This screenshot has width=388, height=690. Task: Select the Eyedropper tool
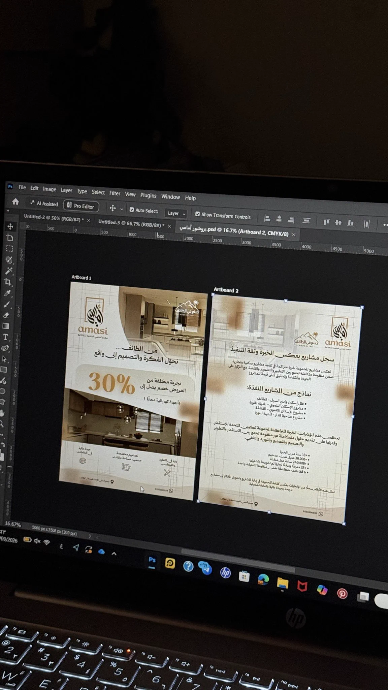pos(7,293)
